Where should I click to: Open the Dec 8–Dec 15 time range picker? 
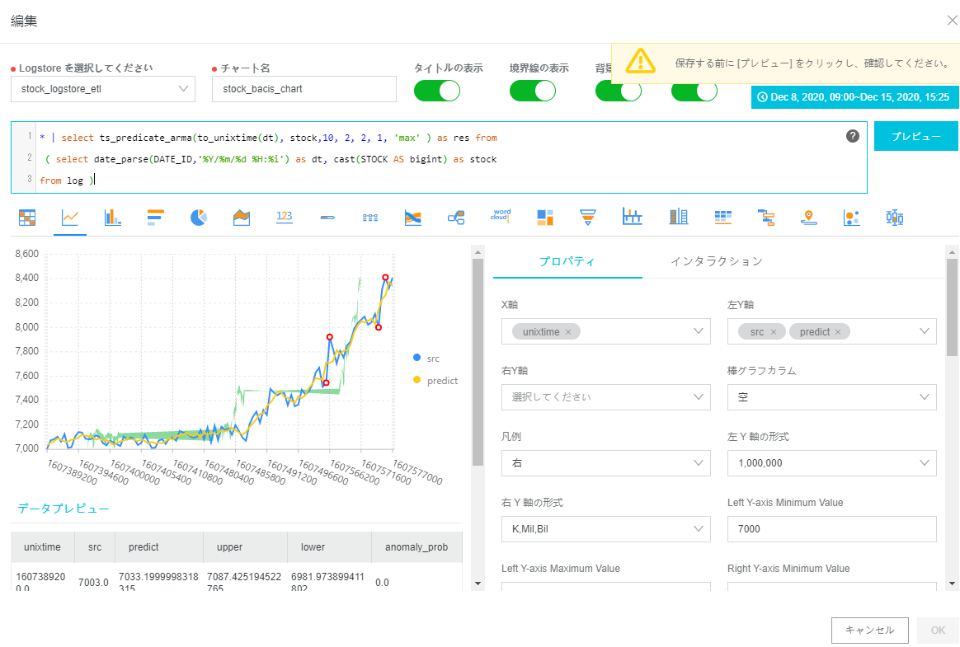(x=854, y=96)
